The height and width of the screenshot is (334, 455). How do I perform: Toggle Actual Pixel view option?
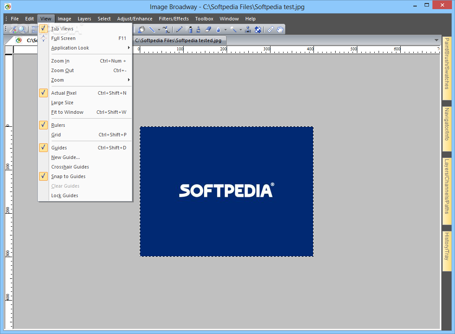[x=85, y=93]
